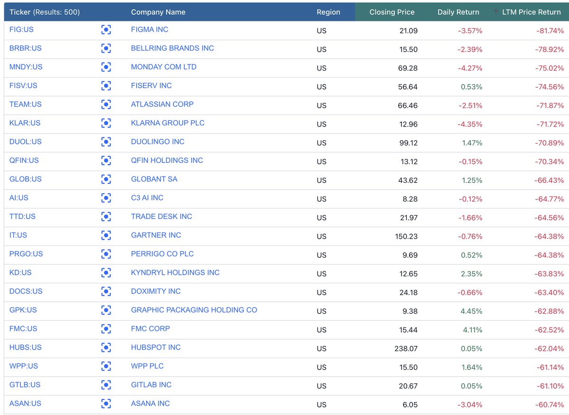Open HUBSPOT INC company page
The height and width of the screenshot is (415, 569).
[x=156, y=348]
